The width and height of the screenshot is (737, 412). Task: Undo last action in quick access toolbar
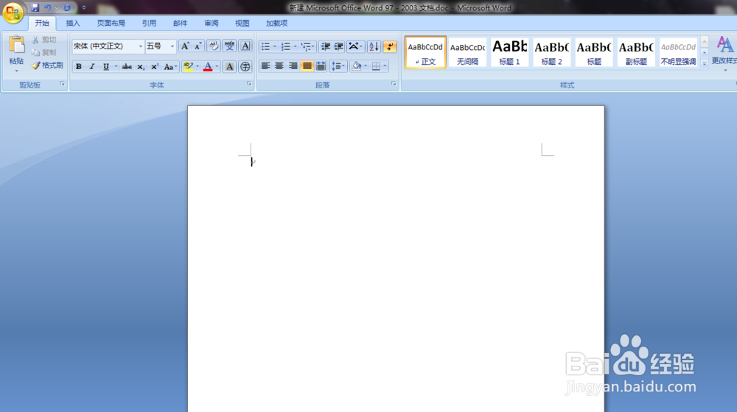(48, 7)
